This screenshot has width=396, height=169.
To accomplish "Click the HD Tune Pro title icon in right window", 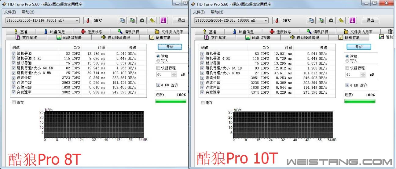I will [x=193, y=4].
